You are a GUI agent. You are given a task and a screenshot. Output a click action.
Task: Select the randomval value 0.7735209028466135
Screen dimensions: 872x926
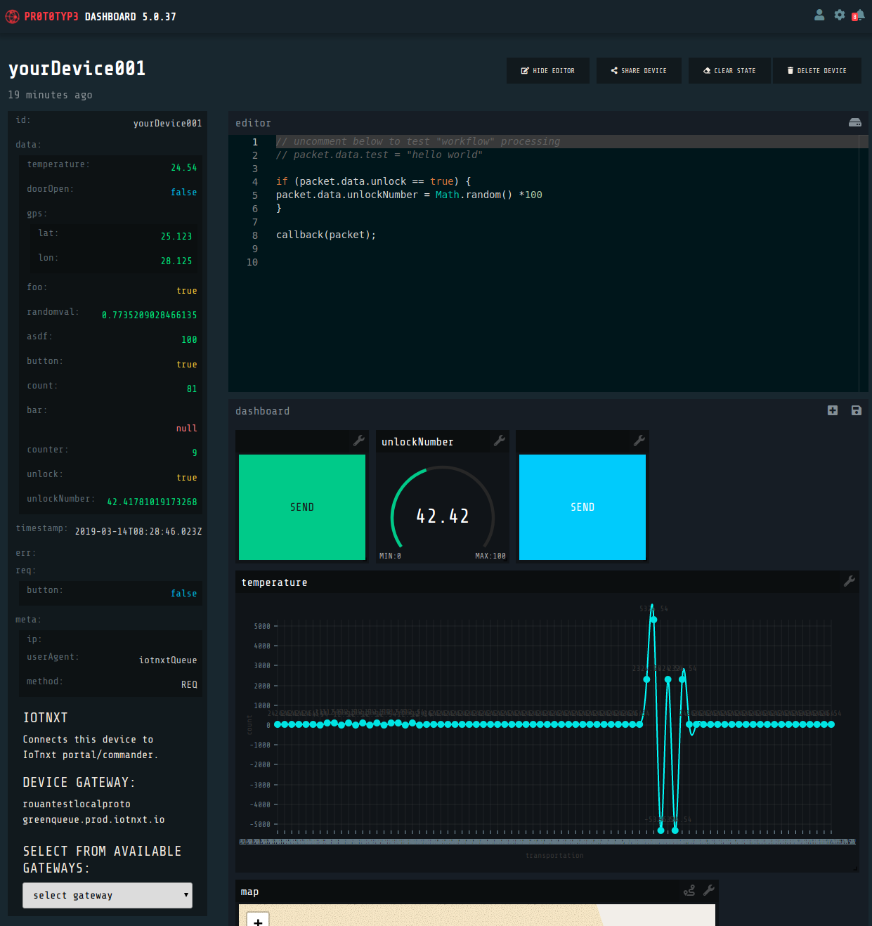coord(150,315)
